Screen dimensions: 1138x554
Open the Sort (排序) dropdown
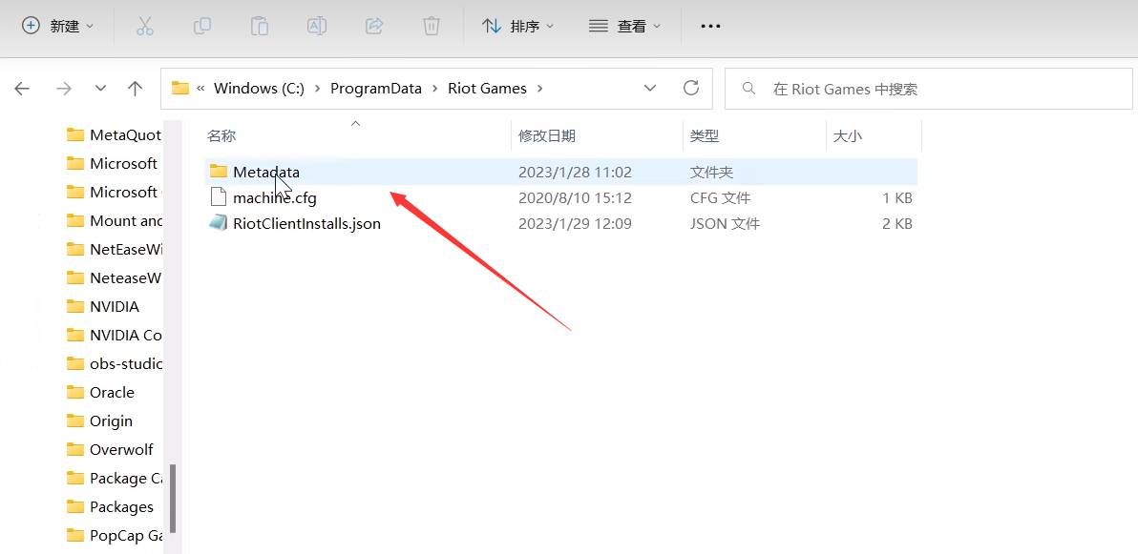click(x=517, y=26)
